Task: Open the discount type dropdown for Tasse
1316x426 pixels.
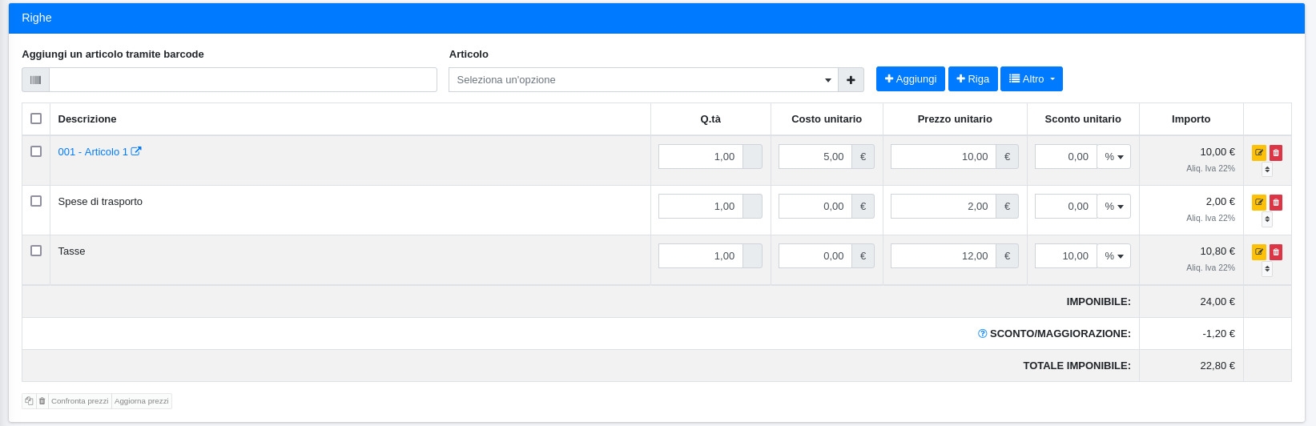Action: coord(1113,256)
